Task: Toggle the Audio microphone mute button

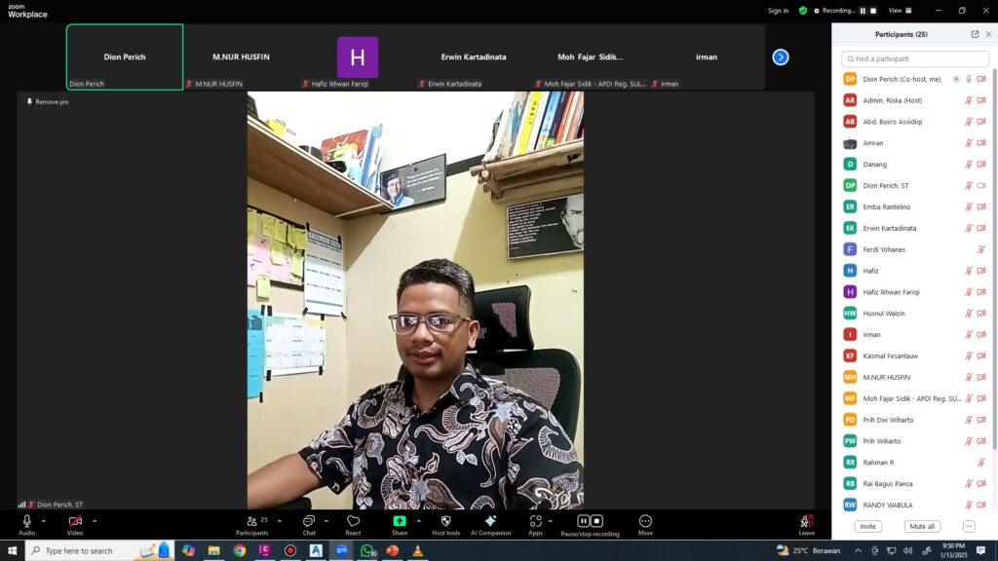Action: coord(26,522)
